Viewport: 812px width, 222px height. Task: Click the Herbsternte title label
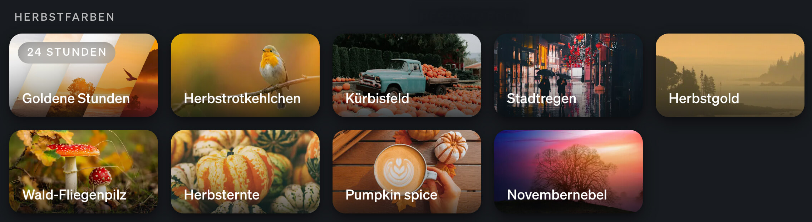point(222,195)
